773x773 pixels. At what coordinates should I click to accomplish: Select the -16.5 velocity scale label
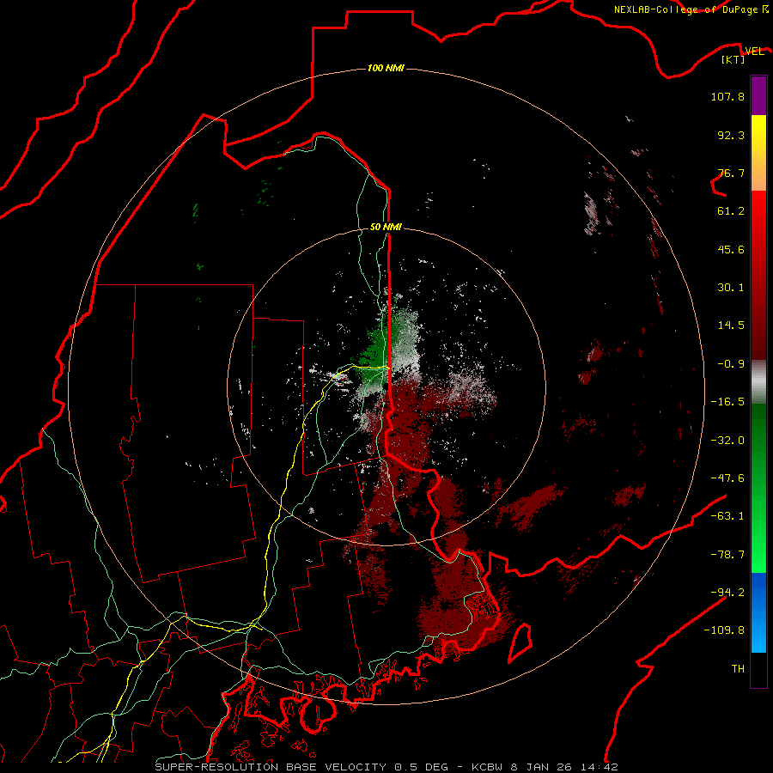[x=727, y=402]
